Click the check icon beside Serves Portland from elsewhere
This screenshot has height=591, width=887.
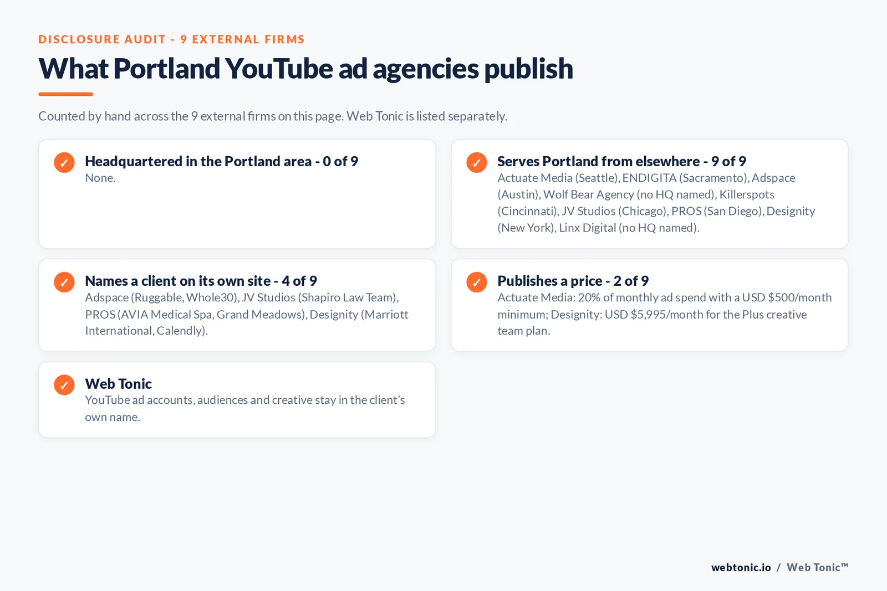tap(477, 162)
